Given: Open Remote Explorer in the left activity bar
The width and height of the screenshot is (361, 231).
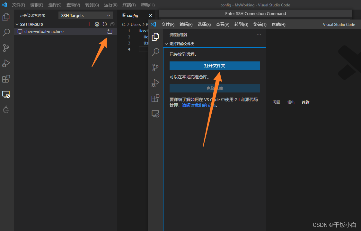Looking at the screenshot, I should [x=6, y=94].
